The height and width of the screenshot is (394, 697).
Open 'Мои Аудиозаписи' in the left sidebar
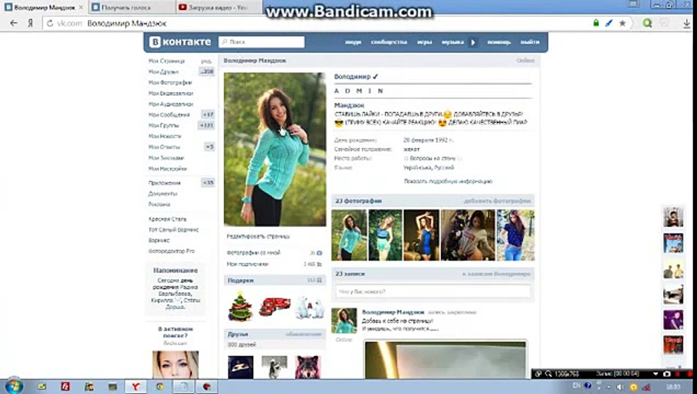170,104
